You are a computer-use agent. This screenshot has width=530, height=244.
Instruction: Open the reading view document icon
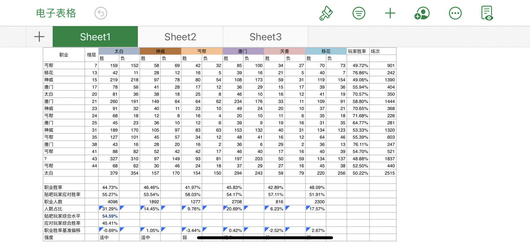pyautogui.click(x=487, y=13)
